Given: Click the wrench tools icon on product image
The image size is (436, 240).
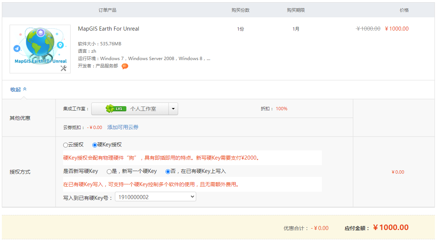Looking at the screenshot, I should (64, 68).
